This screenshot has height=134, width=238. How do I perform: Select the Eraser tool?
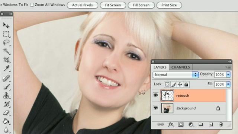tap(6, 113)
